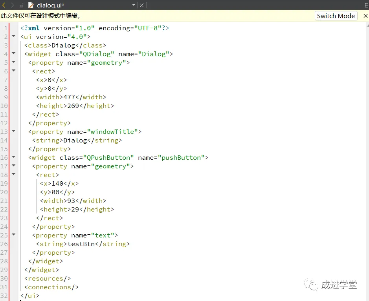
Task: Click the y value 80
Action: point(55,192)
